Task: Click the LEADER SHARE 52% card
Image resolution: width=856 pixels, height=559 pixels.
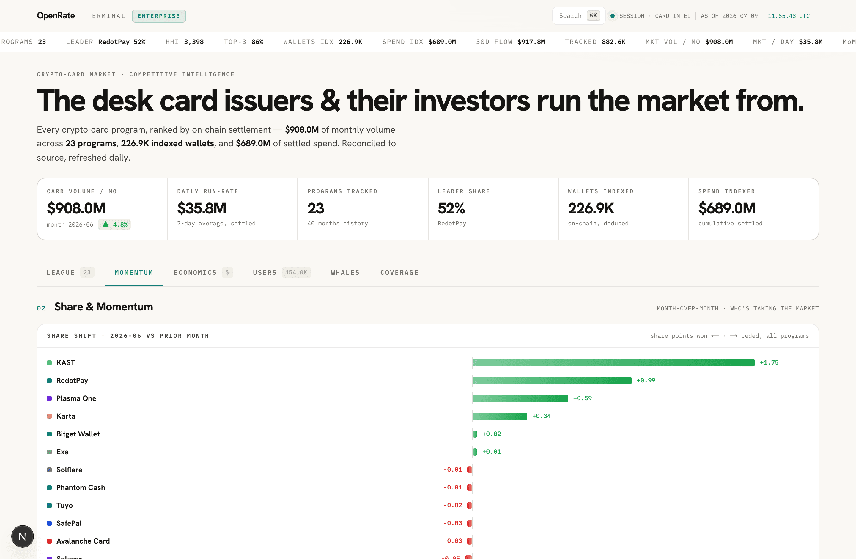Action: (x=493, y=209)
